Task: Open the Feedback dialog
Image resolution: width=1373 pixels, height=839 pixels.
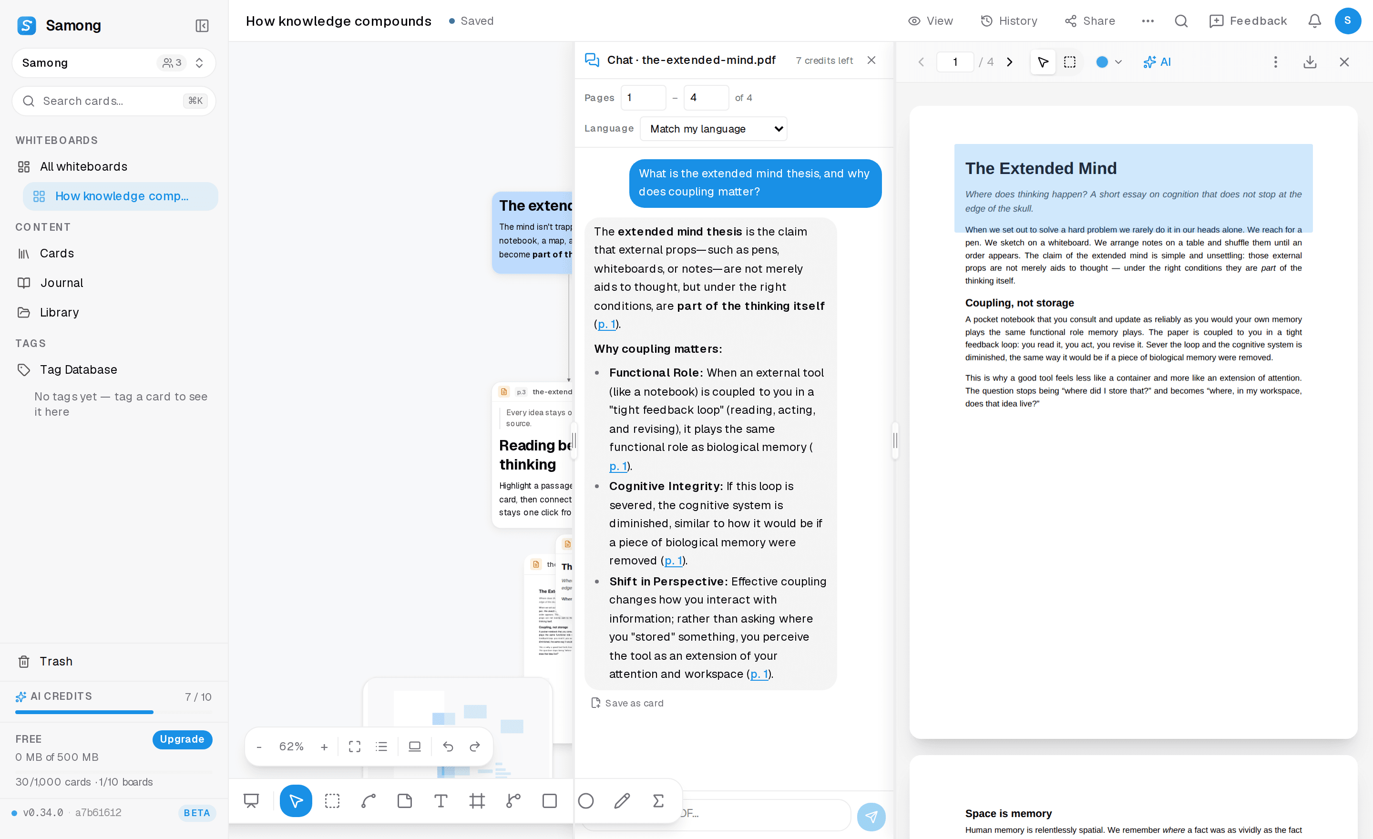Action: point(1248,21)
